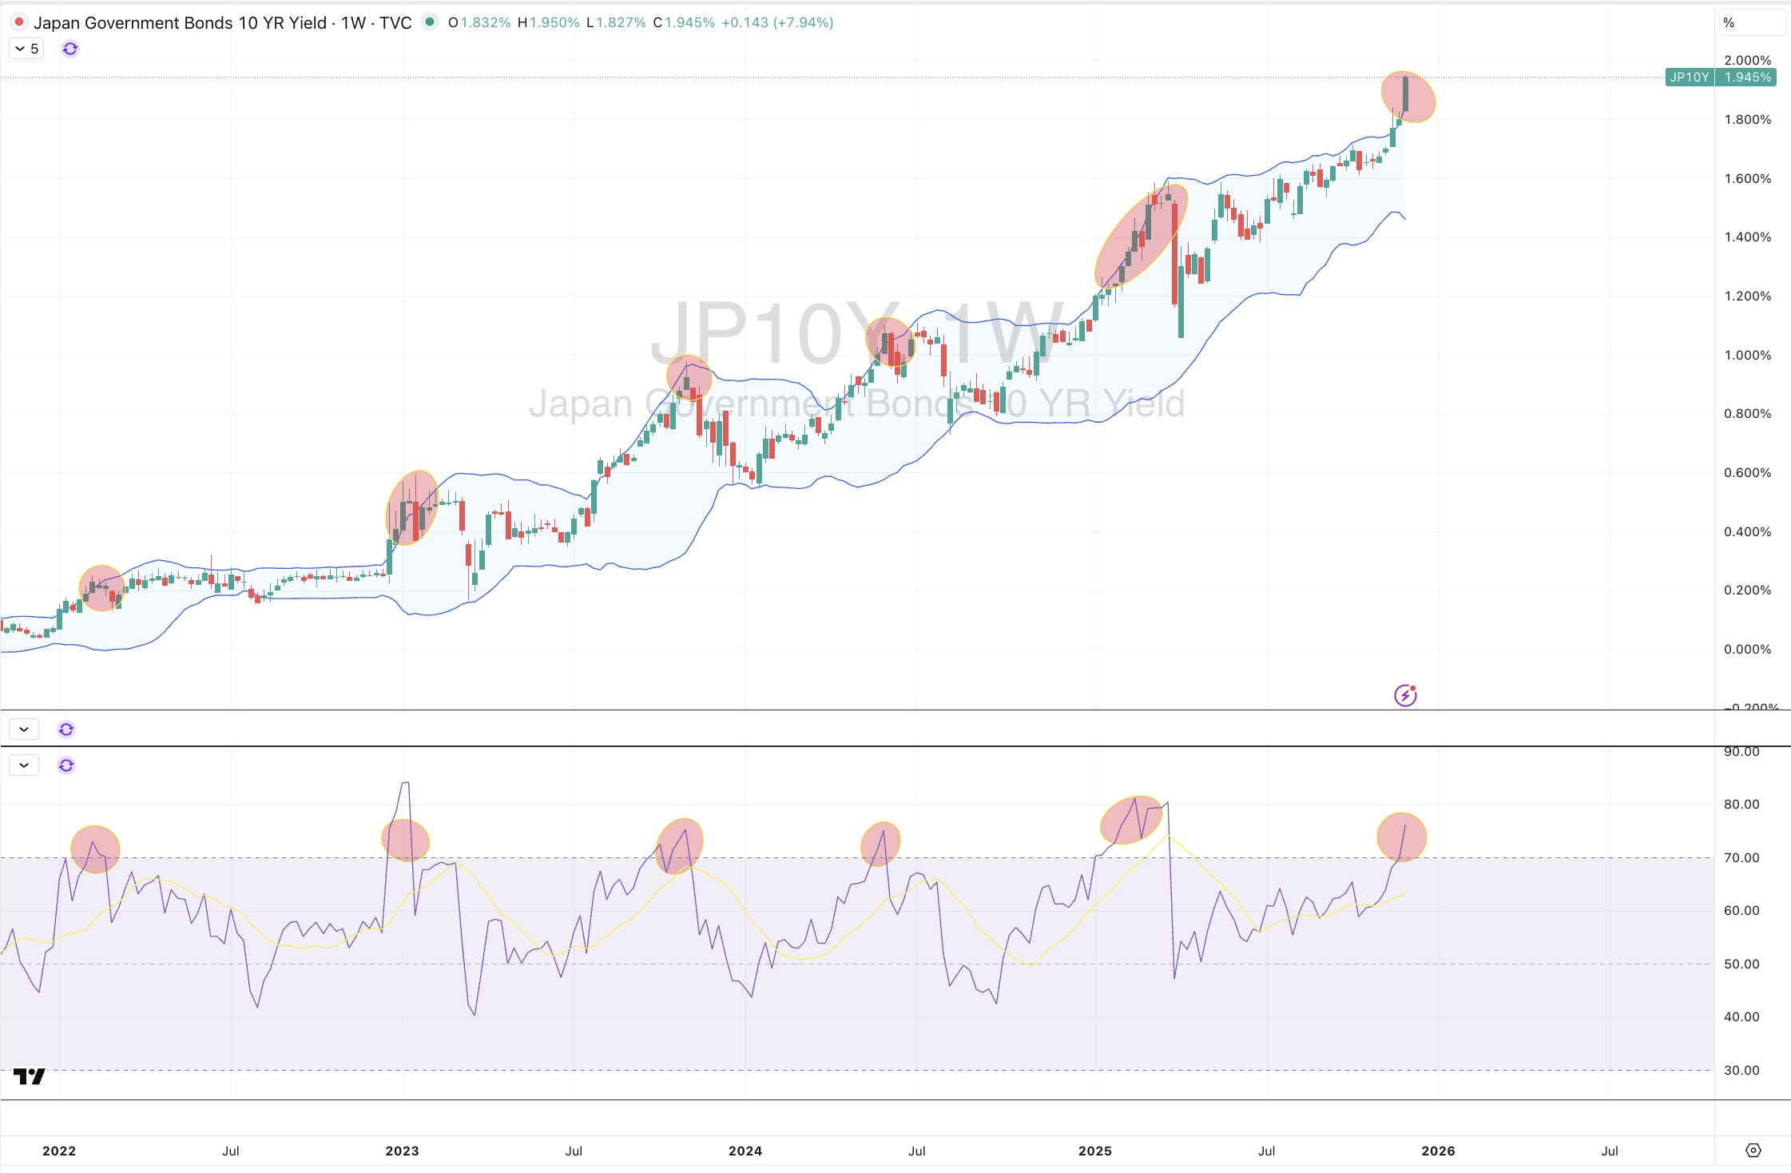This screenshot has width=1791, height=1173.
Task: Click the 2025 label on the time axis
Action: pyautogui.click(x=1094, y=1151)
